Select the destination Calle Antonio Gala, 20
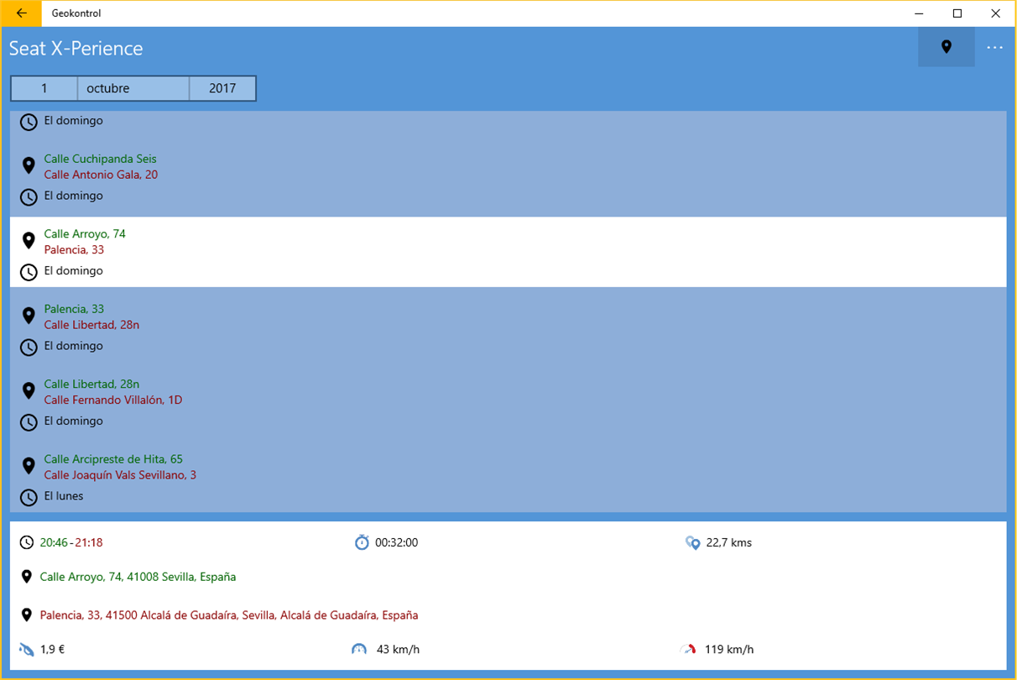This screenshot has height=680, width=1017. click(x=101, y=175)
